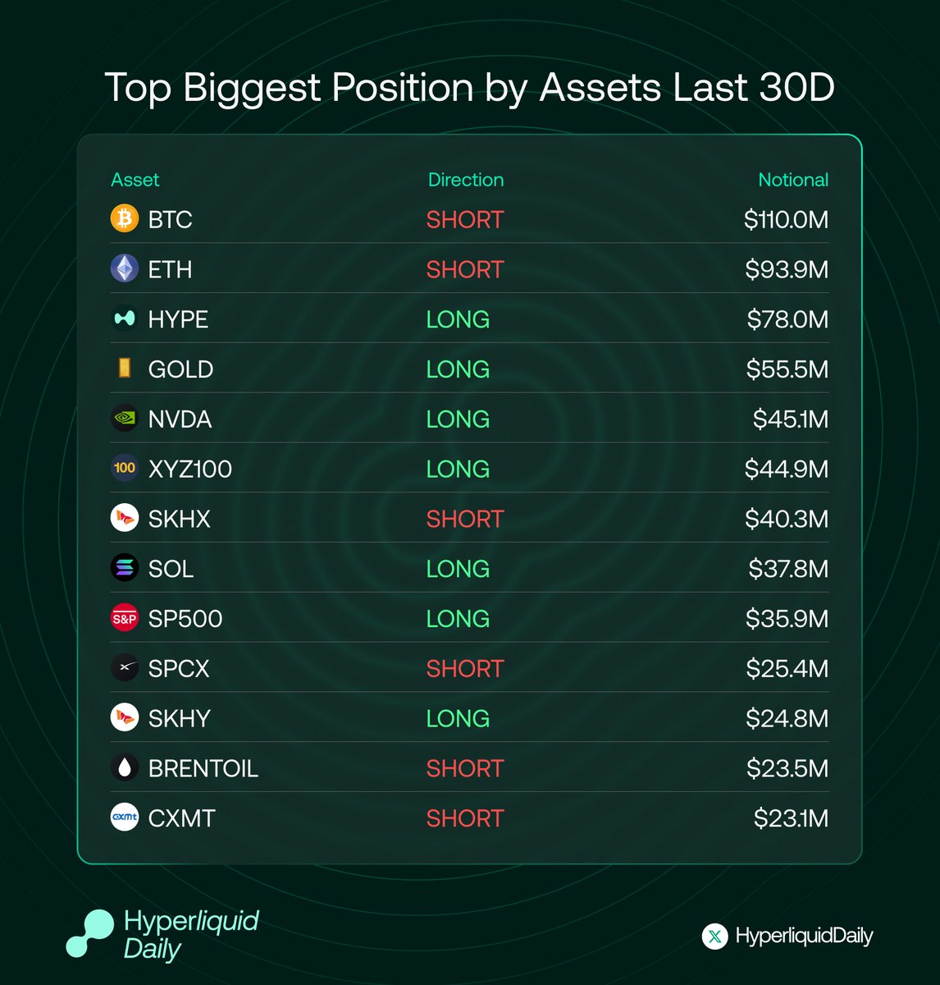Viewport: 940px width, 985px height.
Task: Open the HyperliquidDaily handle link
Action: click(804, 936)
